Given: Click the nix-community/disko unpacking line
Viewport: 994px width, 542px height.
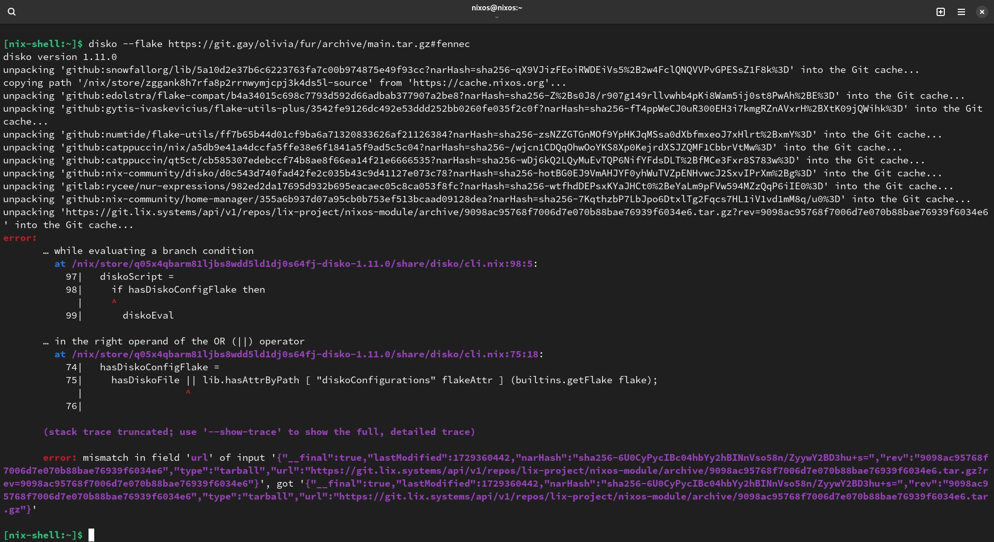Looking at the screenshot, I should 473,173.
